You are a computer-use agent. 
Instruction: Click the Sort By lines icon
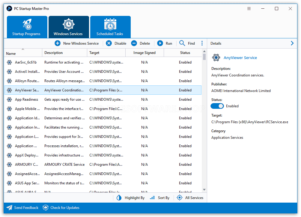coord(152,198)
